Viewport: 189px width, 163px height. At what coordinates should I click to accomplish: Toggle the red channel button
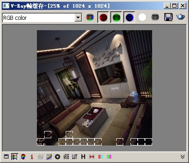coord(103,18)
